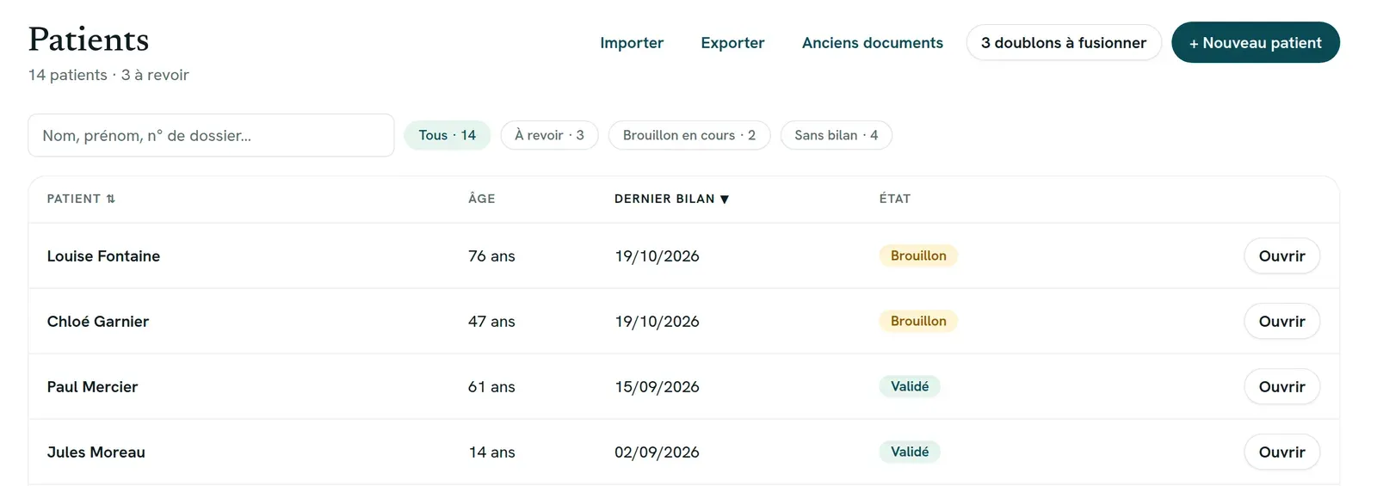Click 3 doublons à fusionner button
This screenshot has height=486, width=1377.
pyautogui.click(x=1064, y=42)
